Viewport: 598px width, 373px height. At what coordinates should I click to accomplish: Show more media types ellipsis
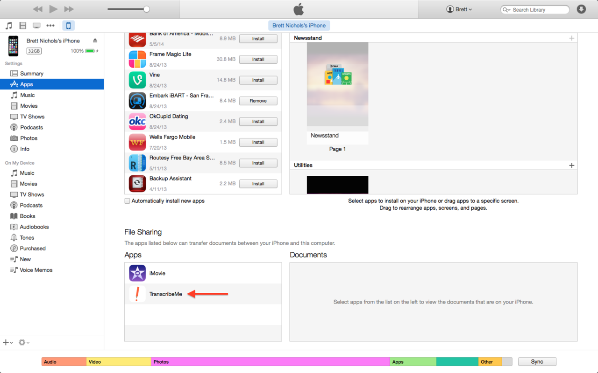[x=50, y=26]
